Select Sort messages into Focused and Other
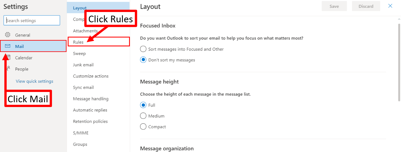The width and height of the screenshot is (401, 152). (x=143, y=49)
